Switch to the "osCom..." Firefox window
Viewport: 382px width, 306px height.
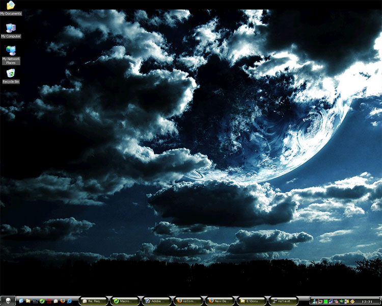coord(188,301)
